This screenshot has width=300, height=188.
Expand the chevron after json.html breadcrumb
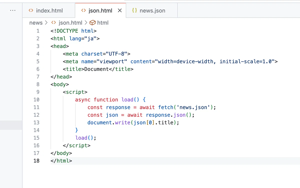[x=86, y=23]
